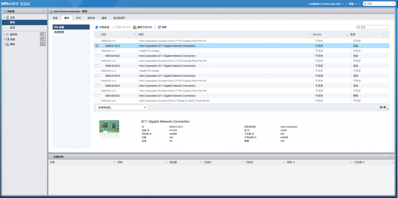Minimize the recent tasks panel via its corner icon
Image resolution: width=398 pixels, height=198 pixels.
(x=391, y=157)
